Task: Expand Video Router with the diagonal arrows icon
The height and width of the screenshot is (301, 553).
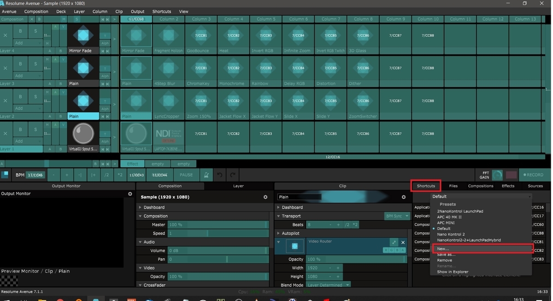Action: [x=394, y=242]
